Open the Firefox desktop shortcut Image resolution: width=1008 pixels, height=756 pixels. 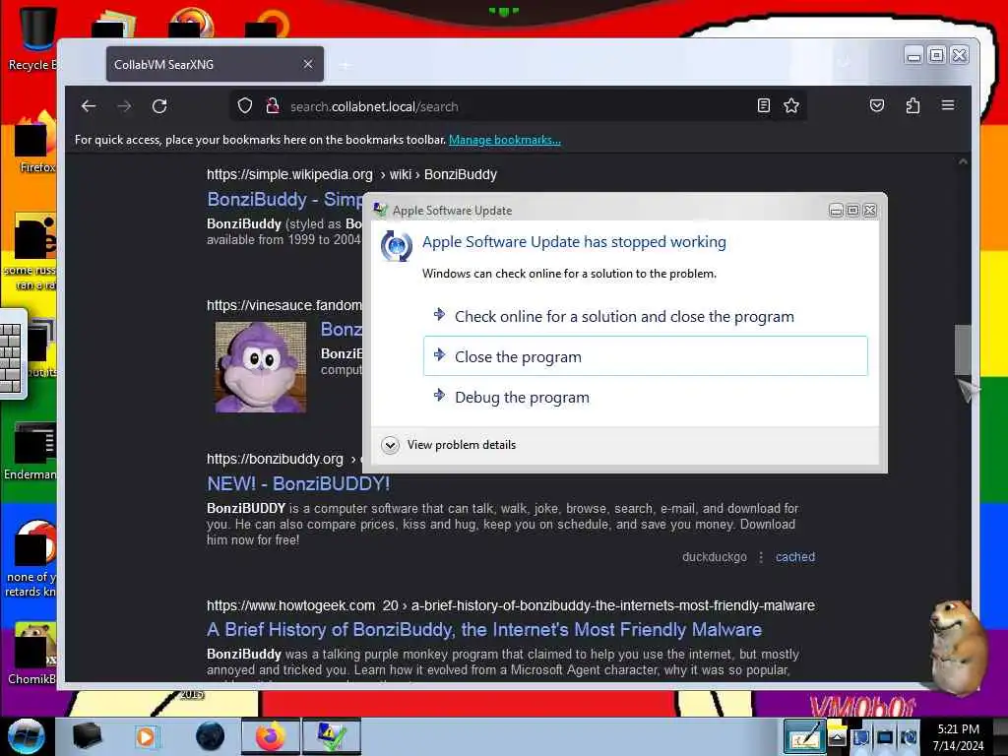pos(36,143)
